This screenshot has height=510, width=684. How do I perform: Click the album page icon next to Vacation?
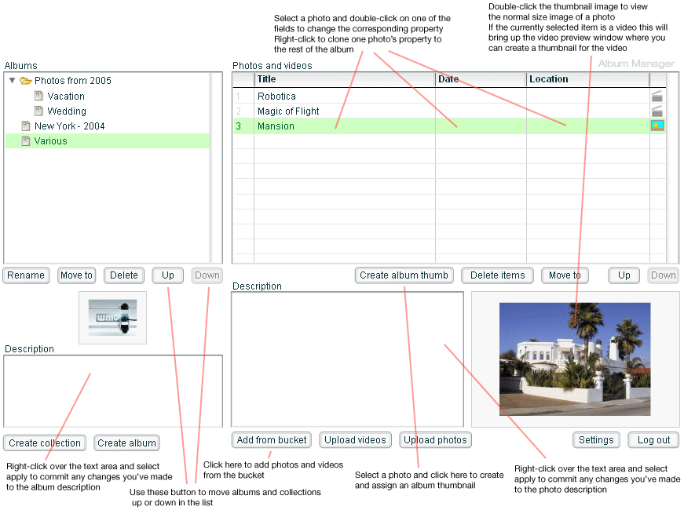click(x=38, y=96)
